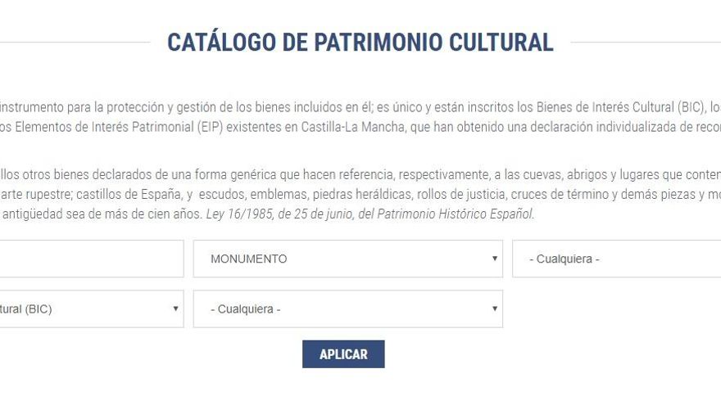Click the "Catálogo de Patrimonio Cultural" heading
Image resolution: width=721 pixels, height=405 pixels.
360,43
